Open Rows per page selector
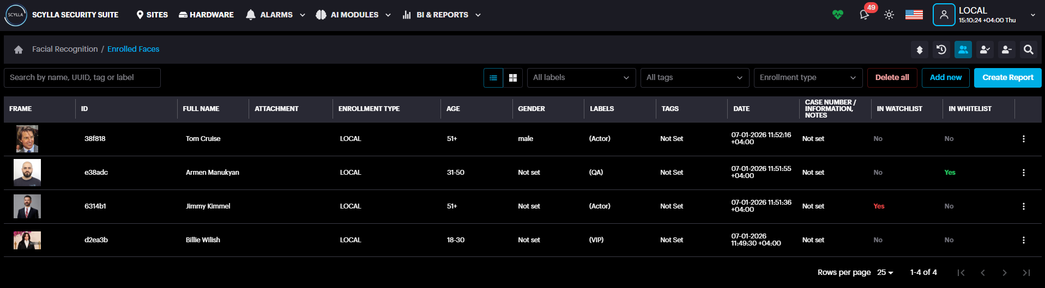The width and height of the screenshot is (1045, 288). coord(885,272)
